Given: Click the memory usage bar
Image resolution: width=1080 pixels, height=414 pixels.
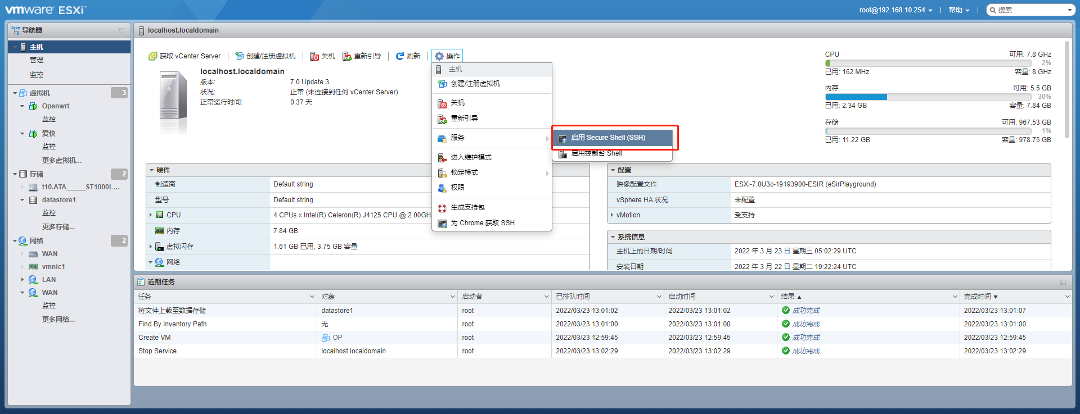Looking at the screenshot, I should pyautogui.click(x=928, y=97).
